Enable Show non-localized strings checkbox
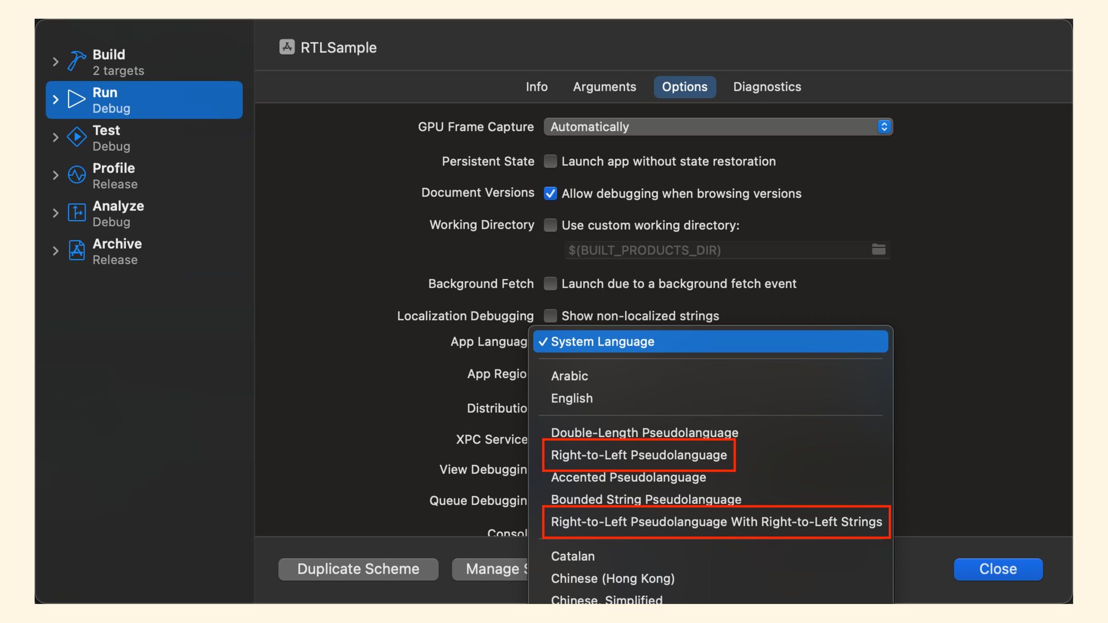The width and height of the screenshot is (1108, 623). (x=551, y=316)
